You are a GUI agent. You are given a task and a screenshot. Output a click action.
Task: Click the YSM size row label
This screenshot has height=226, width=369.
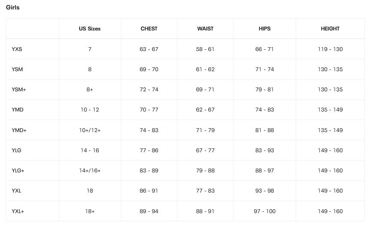(18, 69)
